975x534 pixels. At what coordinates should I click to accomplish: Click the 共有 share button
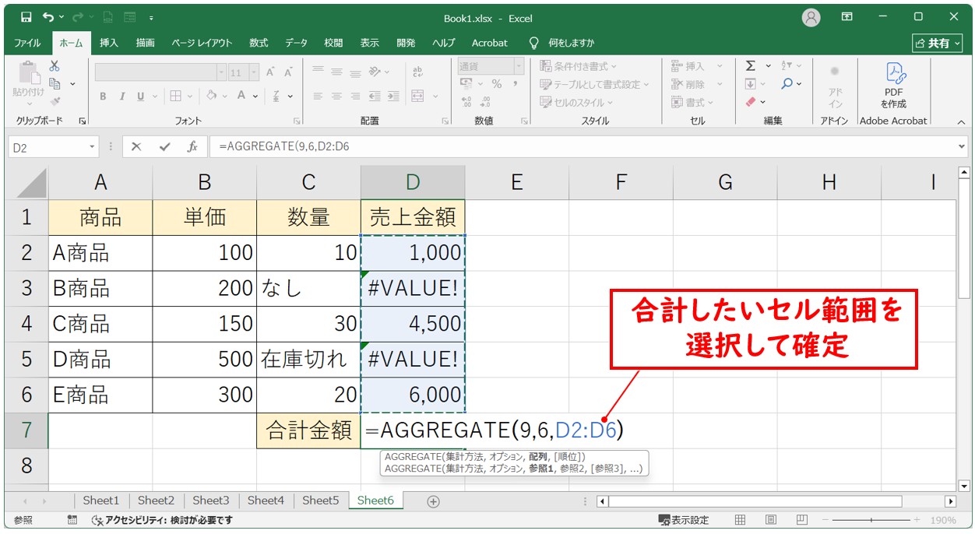point(938,43)
